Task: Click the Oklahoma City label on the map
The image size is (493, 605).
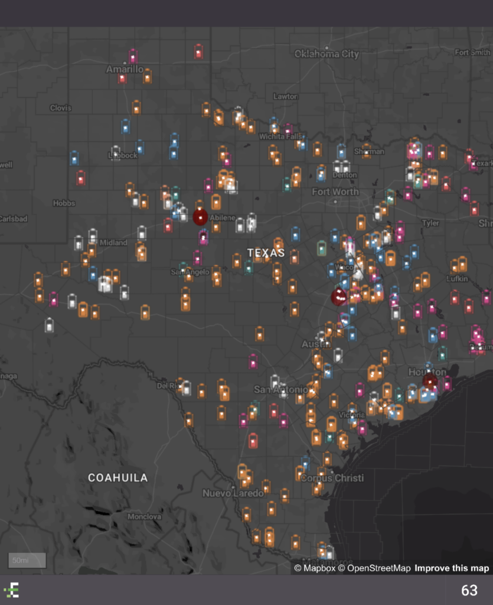Action: coord(327,54)
